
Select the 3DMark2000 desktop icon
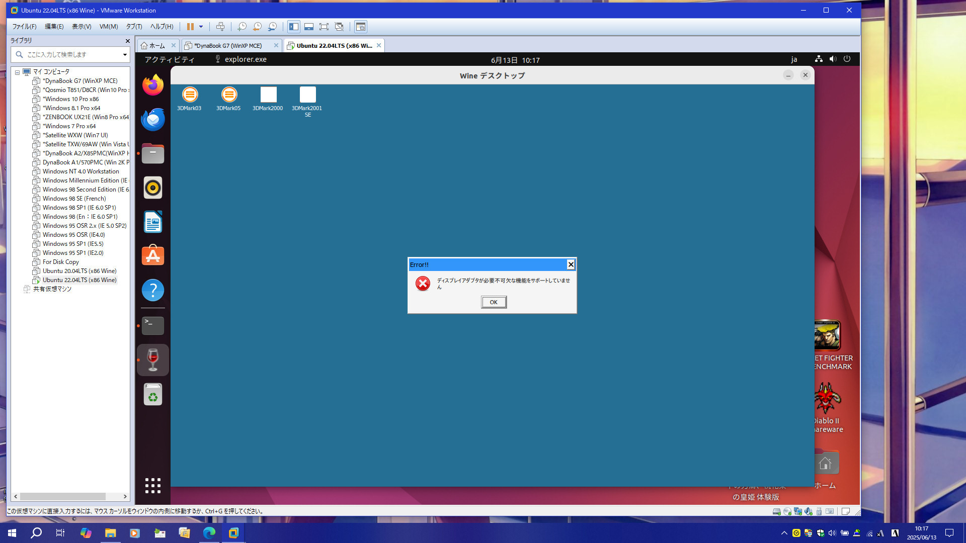point(268,99)
